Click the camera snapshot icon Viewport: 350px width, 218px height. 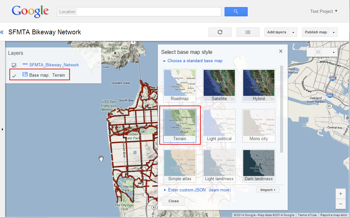point(318,52)
